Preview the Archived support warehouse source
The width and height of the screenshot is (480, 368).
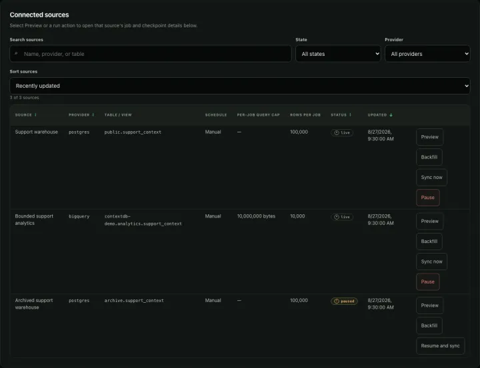429,305
